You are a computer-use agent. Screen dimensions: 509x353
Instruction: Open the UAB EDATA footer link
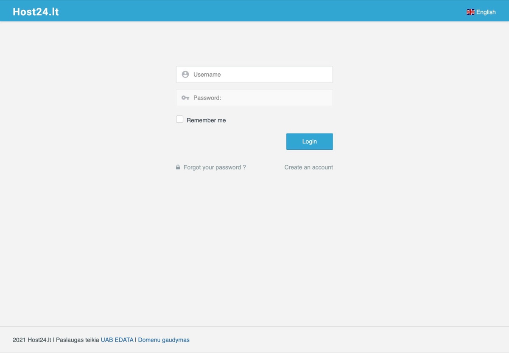(117, 340)
